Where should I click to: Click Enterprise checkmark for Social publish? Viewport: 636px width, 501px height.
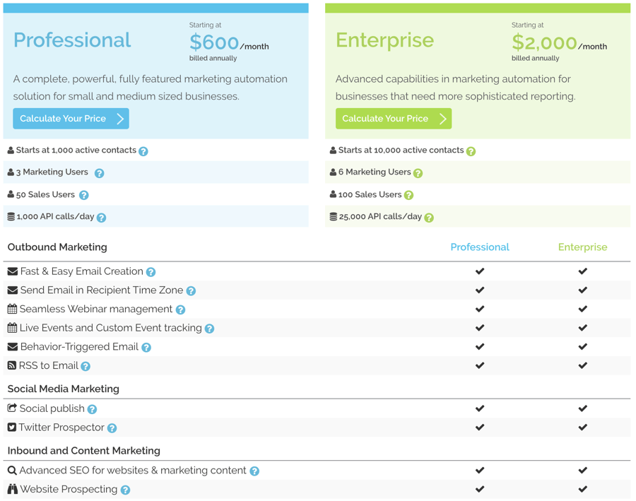(x=583, y=408)
